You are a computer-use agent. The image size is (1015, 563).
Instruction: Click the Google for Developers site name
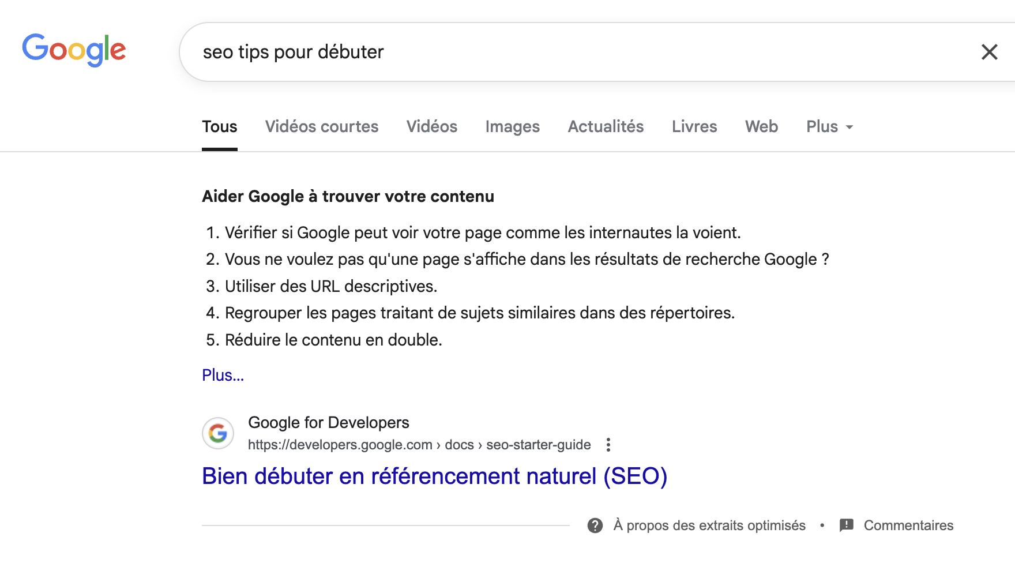329,422
